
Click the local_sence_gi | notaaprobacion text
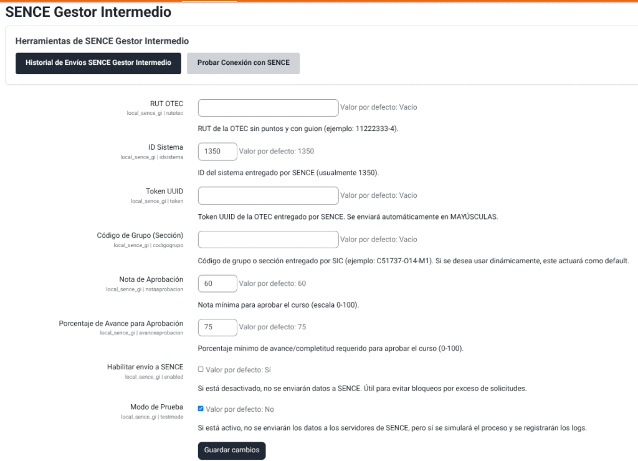[145, 289]
